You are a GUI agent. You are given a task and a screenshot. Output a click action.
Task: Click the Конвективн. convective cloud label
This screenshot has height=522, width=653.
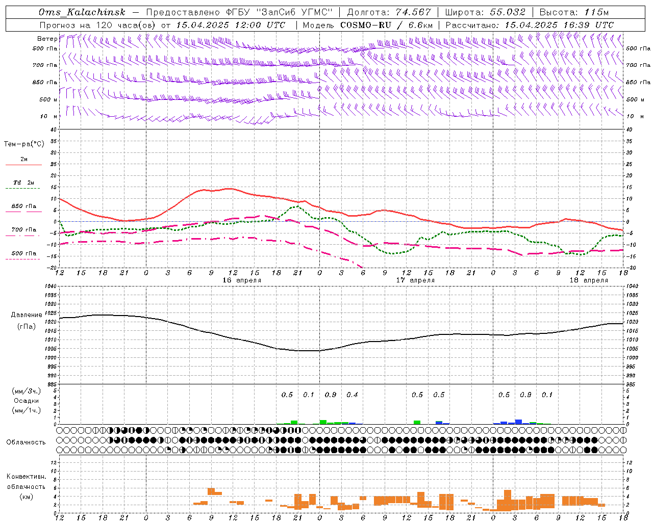pyautogui.click(x=26, y=477)
